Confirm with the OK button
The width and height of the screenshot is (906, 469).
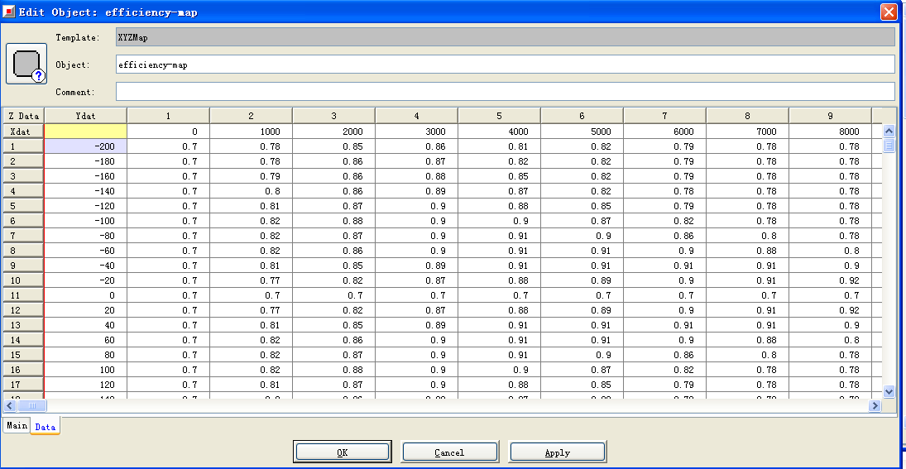pos(342,452)
